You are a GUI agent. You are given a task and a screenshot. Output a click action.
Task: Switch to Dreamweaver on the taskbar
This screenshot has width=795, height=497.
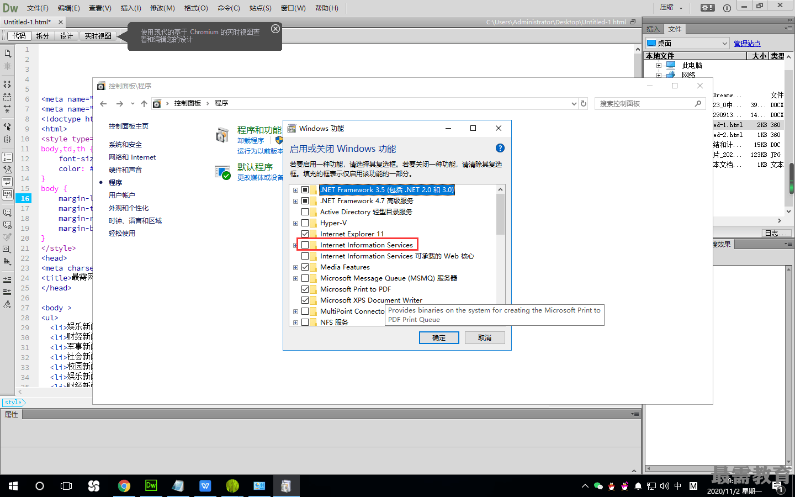pos(151,486)
